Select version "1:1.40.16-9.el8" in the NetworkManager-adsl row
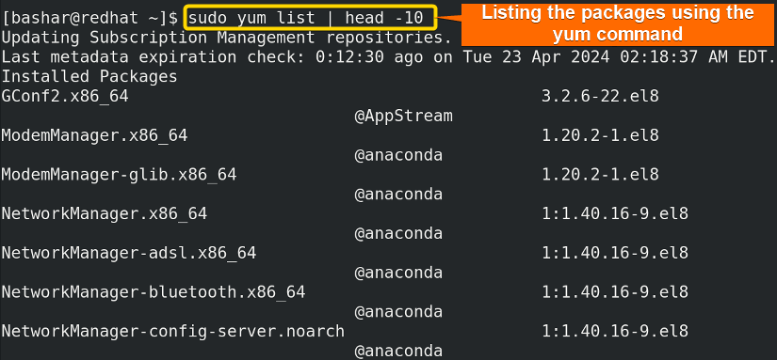The image size is (777, 360). tap(615, 253)
